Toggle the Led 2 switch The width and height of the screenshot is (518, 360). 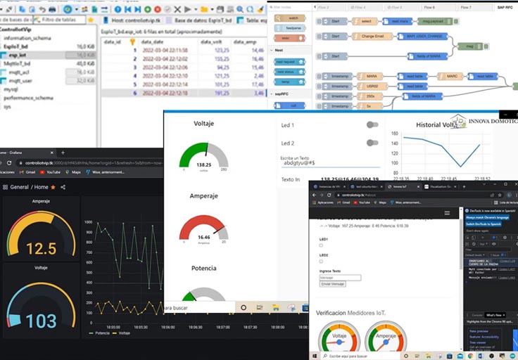pos(372,143)
